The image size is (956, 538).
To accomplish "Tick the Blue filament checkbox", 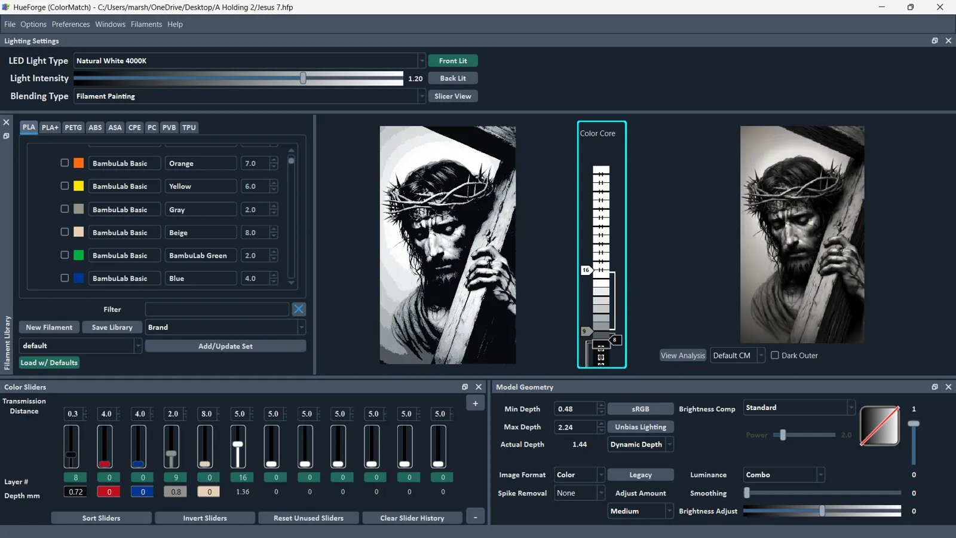I will click(x=65, y=278).
